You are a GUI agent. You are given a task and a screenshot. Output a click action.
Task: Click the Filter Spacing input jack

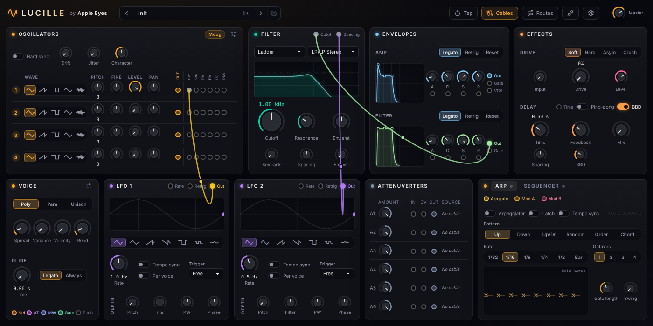(339, 34)
